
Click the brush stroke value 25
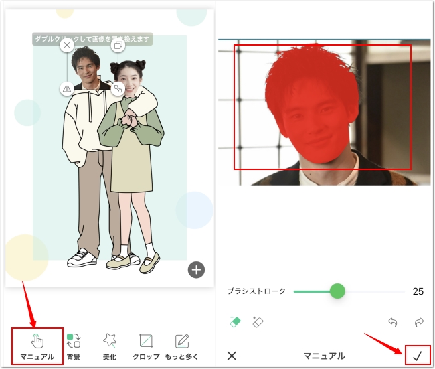418,291
